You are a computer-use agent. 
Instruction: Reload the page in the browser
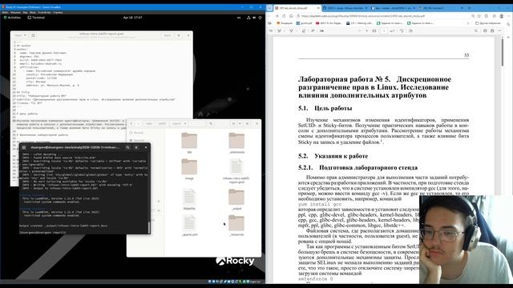pyautogui.click(x=284, y=16)
